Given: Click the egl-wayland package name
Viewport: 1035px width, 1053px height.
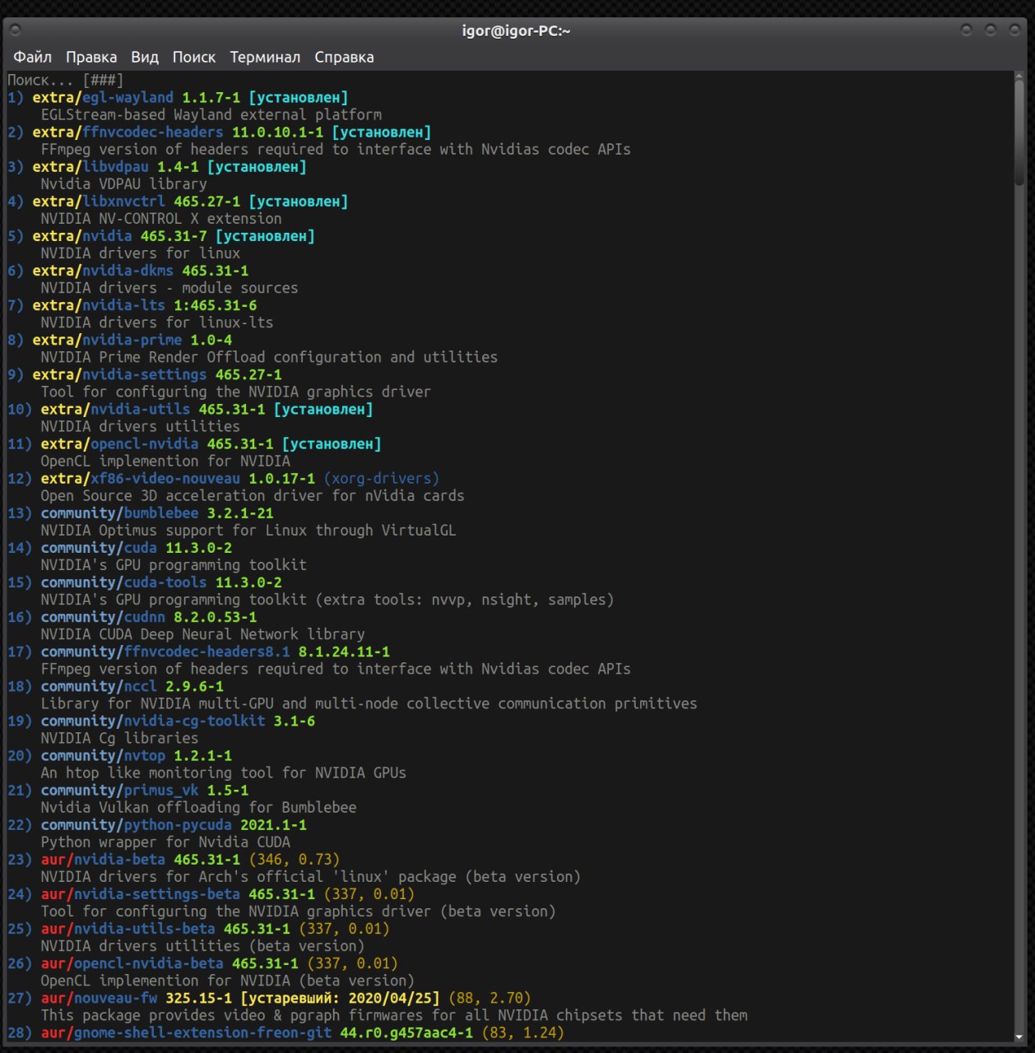Looking at the screenshot, I should [128, 97].
